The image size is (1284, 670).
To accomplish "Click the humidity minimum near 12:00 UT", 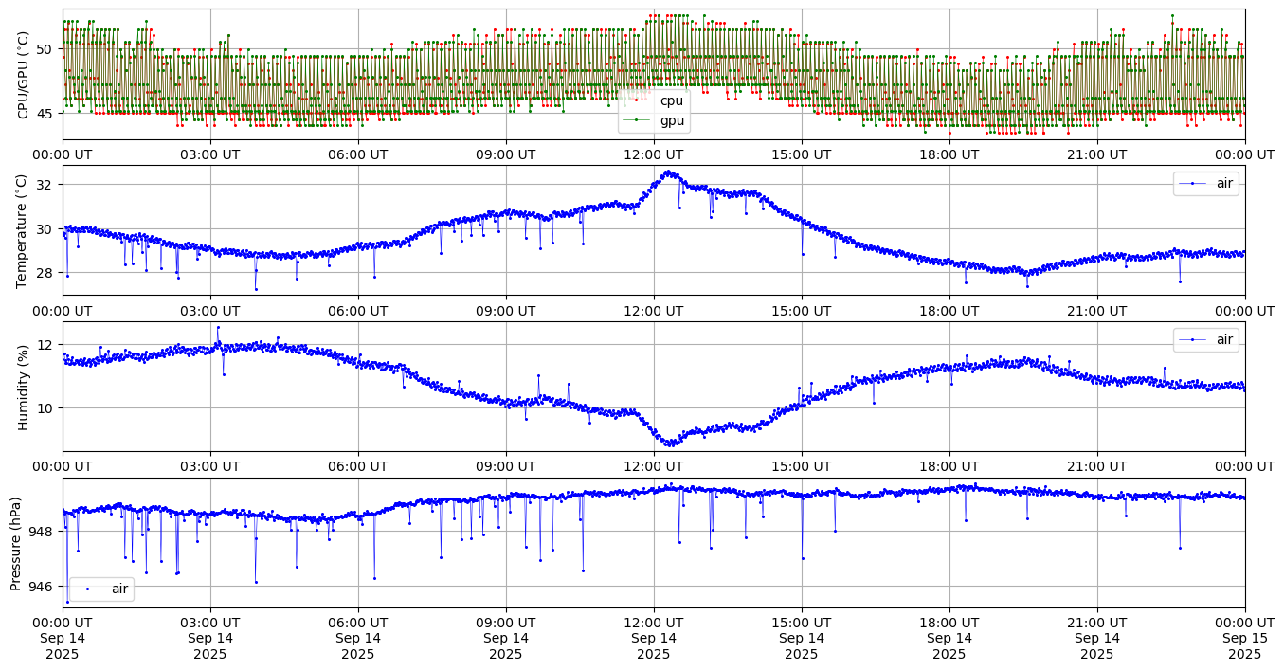I will click(670, 443).
